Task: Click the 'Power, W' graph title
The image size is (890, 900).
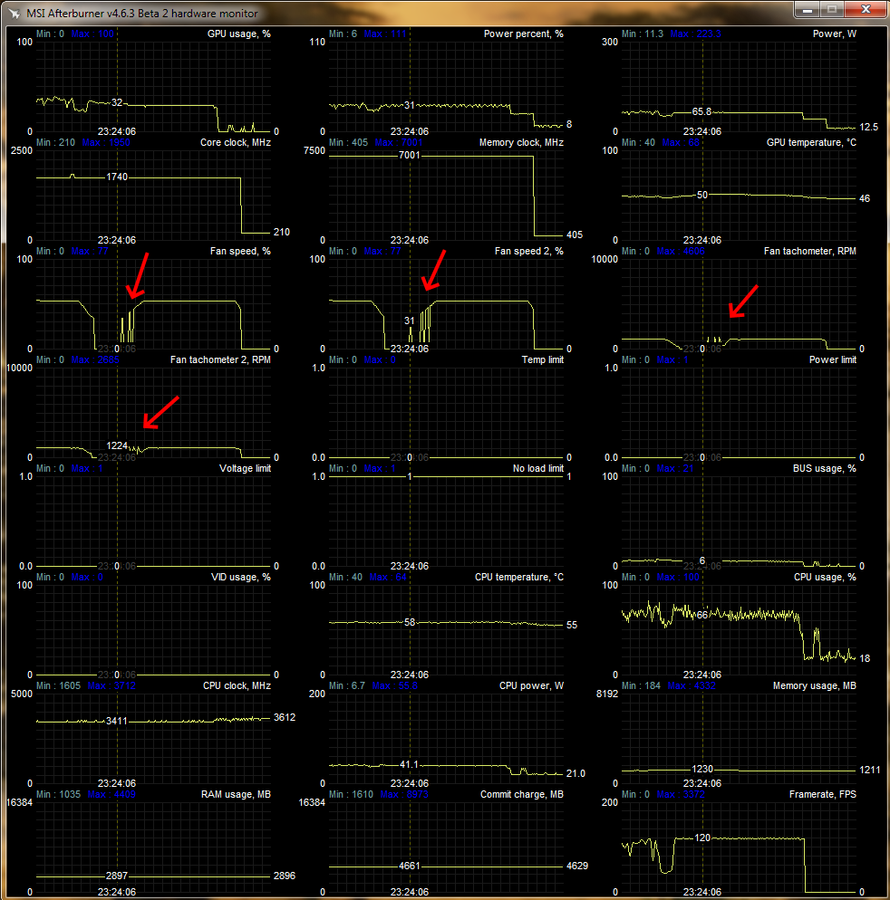Action: click(835, 34)
